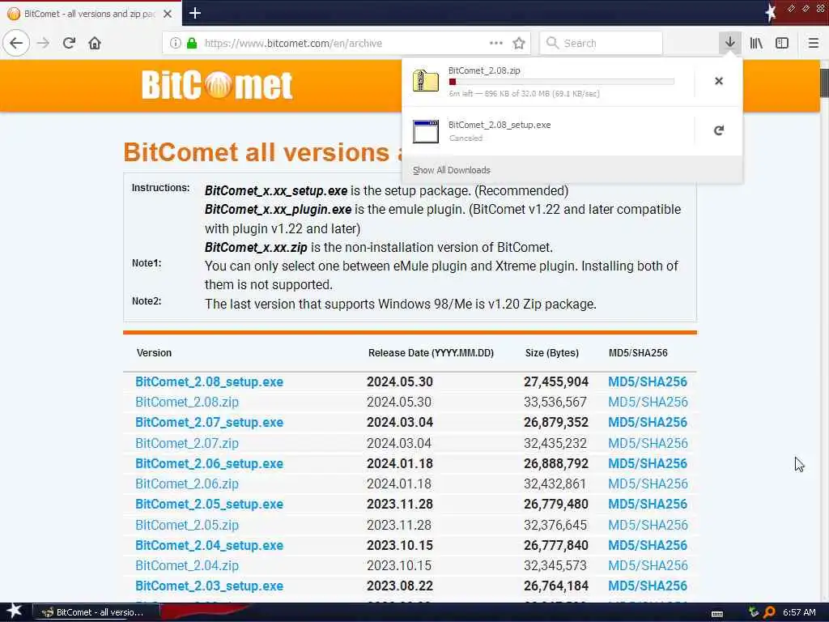Click the size value 27,455,904
829x622 pixels.
[x=556, y=382]
